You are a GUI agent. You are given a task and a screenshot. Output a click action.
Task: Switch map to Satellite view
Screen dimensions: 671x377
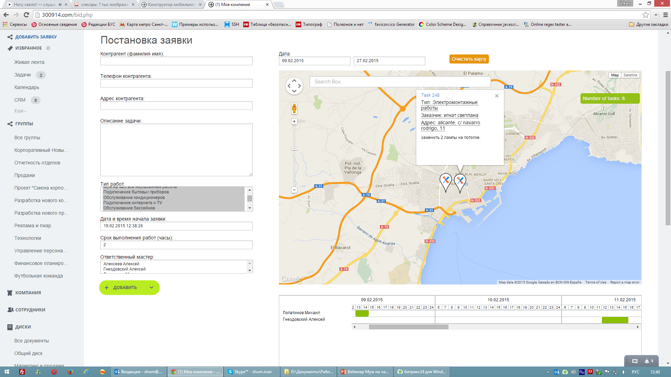click(x=630, y=75)
